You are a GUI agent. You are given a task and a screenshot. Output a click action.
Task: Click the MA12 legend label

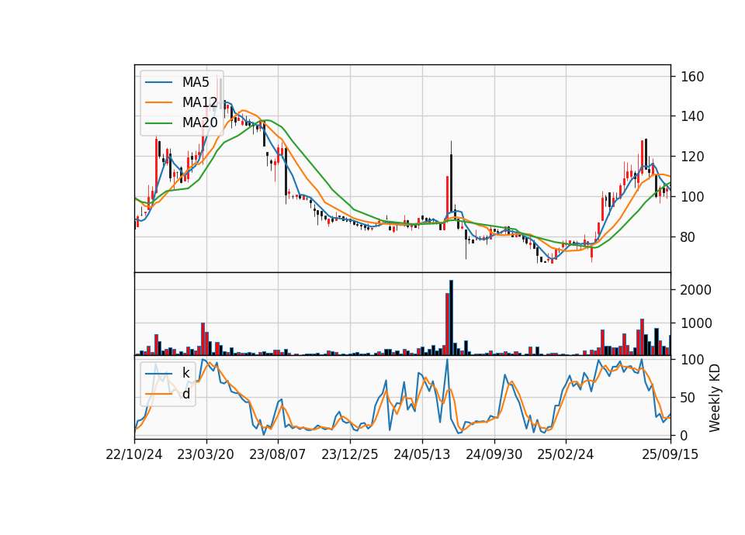point(199,102)
